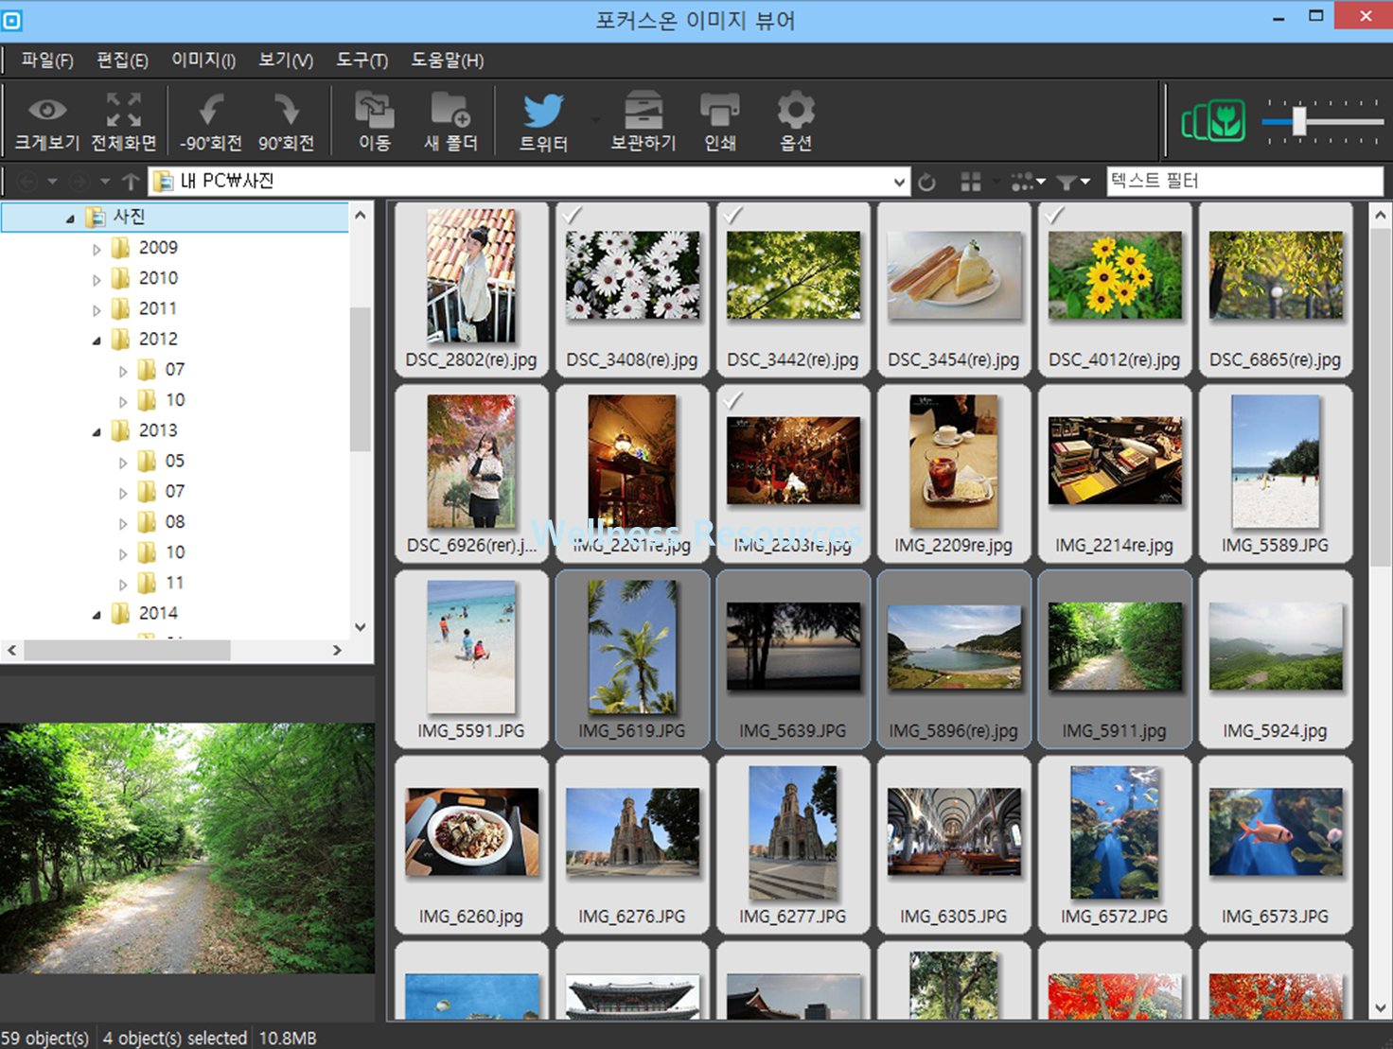This screenshot has width=1393, height=1049.
Task: Select the DSC_3454(re).jpg cake thumbnail
Action: [954, 289]
